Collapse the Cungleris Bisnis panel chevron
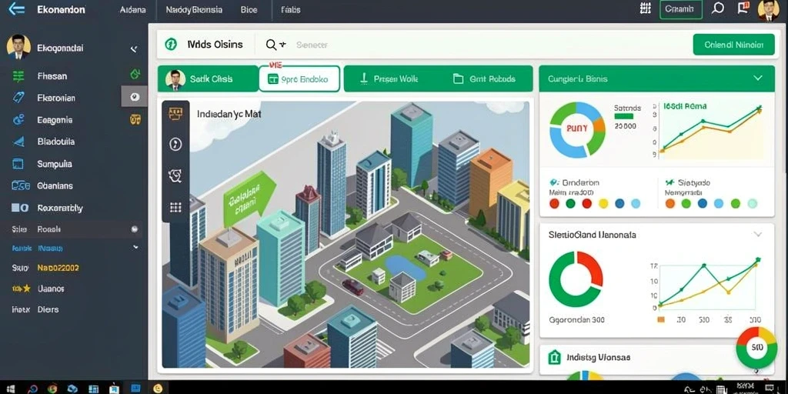 758,78
